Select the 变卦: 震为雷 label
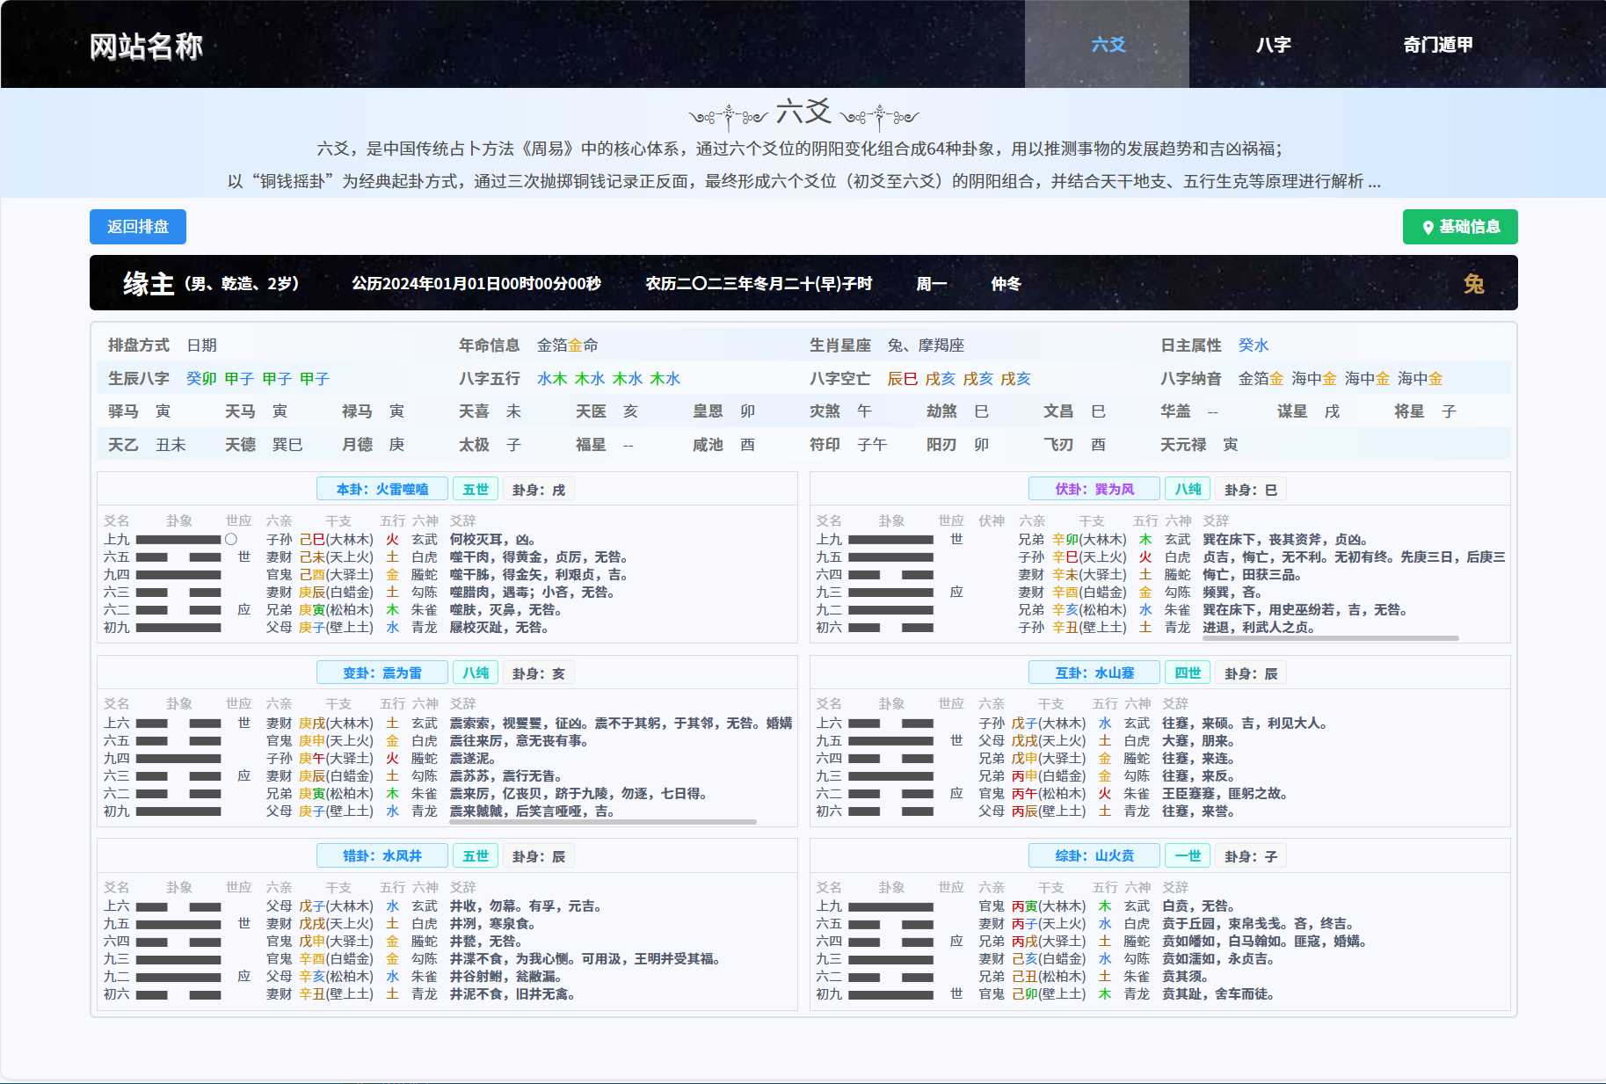 click(x=382, y=673)
